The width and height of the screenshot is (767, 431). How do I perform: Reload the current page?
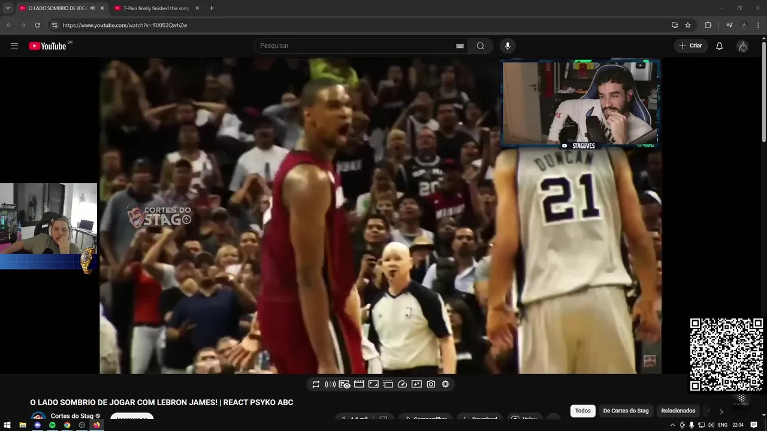(x=37, y=25)
